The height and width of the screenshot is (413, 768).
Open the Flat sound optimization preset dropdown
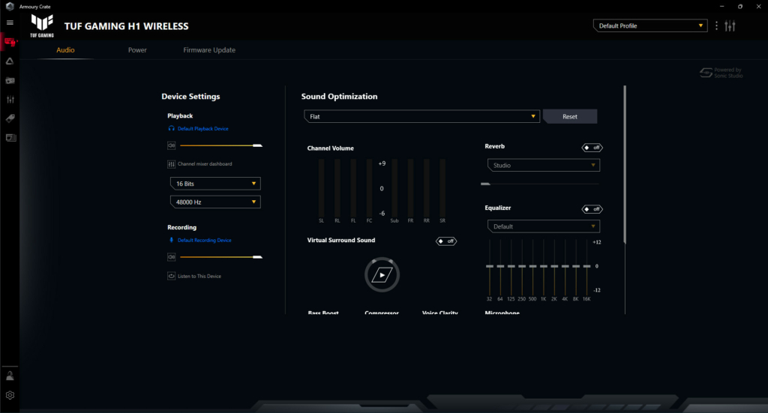(x=421, y=117)
